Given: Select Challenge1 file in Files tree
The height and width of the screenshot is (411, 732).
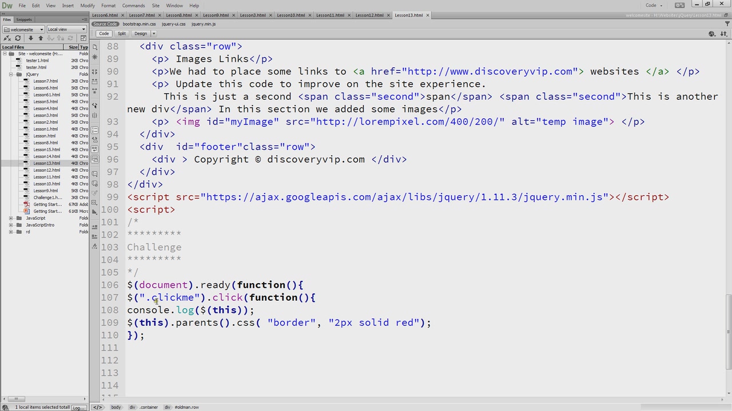Looking at the screenshot, I should 47,198.
